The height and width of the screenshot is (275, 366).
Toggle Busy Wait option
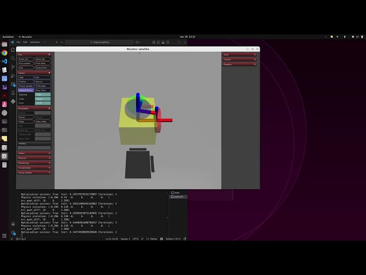pyautogui.click(x=42, y=90)
